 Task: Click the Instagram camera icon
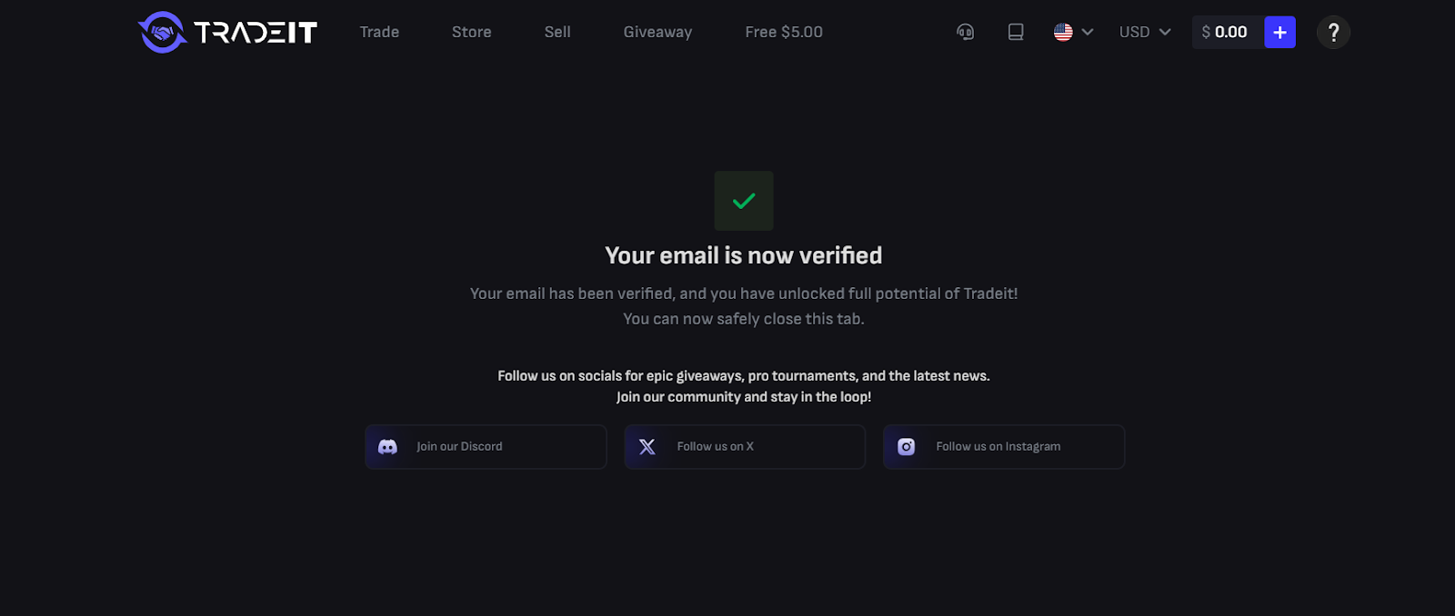[x=906, y=447]
